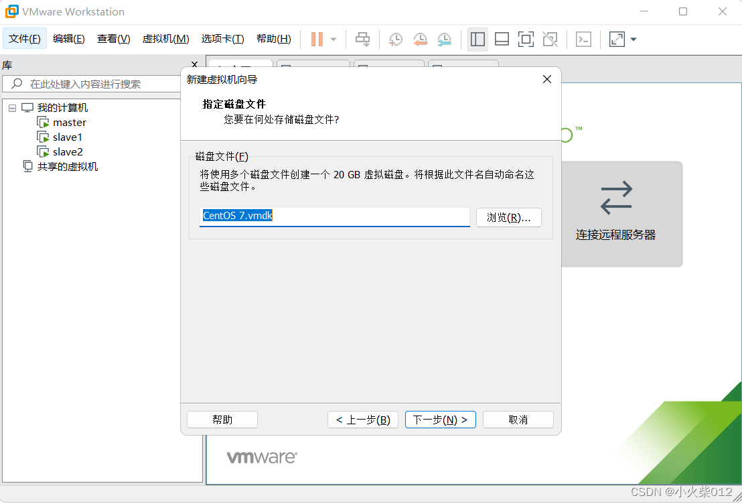This screenshot has width=742, height=504.
Task: Revert to snapshot using the clock-arrow icon
Action: tap(420, 39)
